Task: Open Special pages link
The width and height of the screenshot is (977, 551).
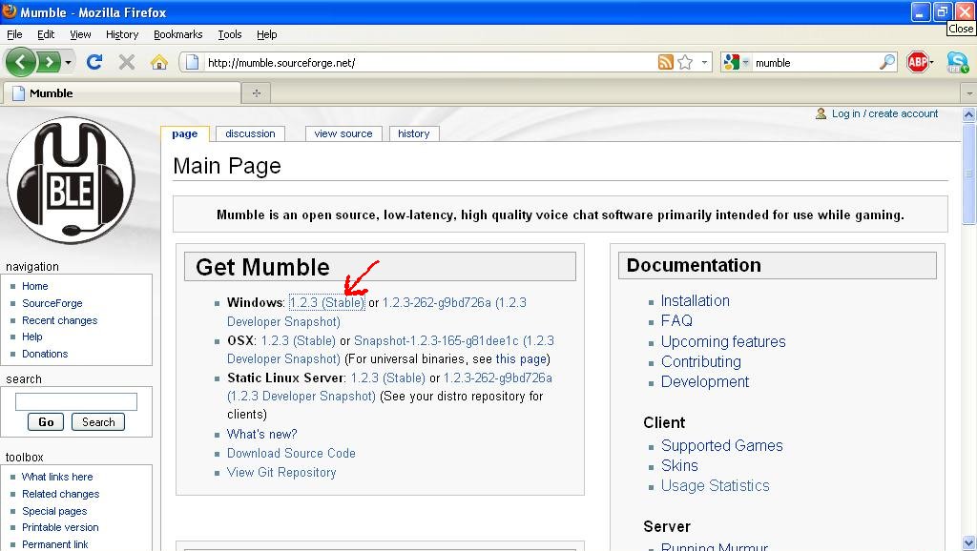Action: [54, 511]
